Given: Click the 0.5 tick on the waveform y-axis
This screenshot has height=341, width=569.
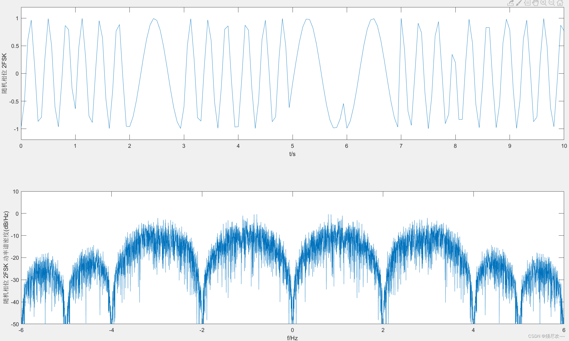Looking at the screenshot, I should pos(15,46).
